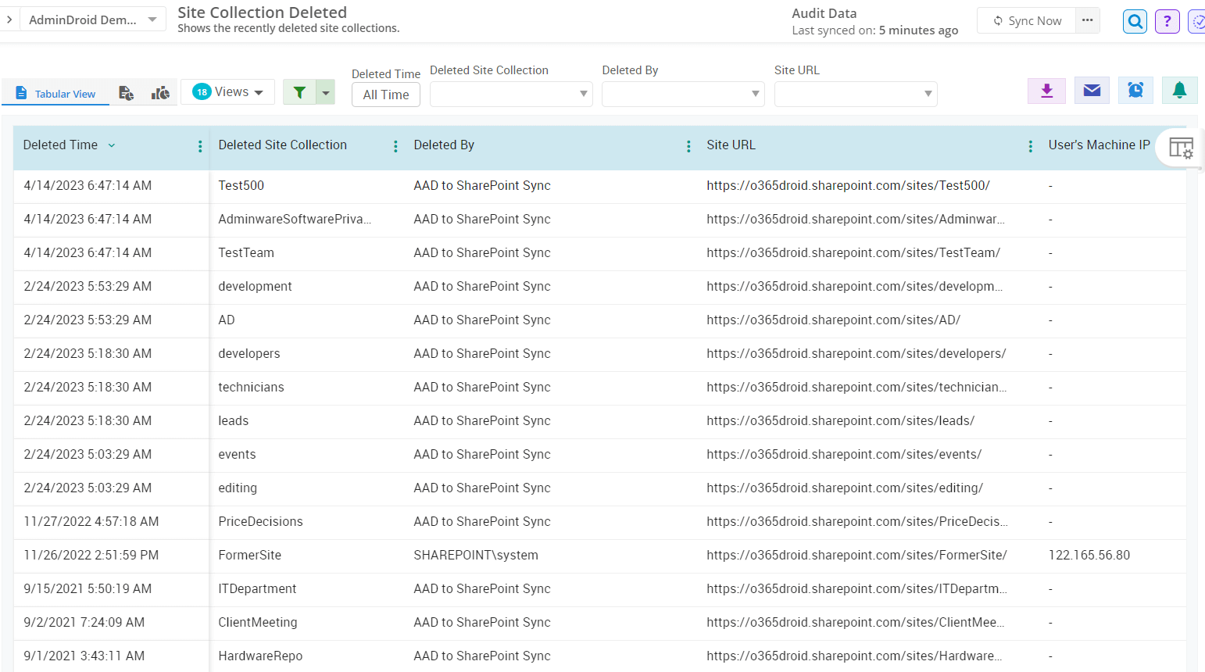Click the alerts bell icon
The image size is (1205, 672).
click(1179, 90)
